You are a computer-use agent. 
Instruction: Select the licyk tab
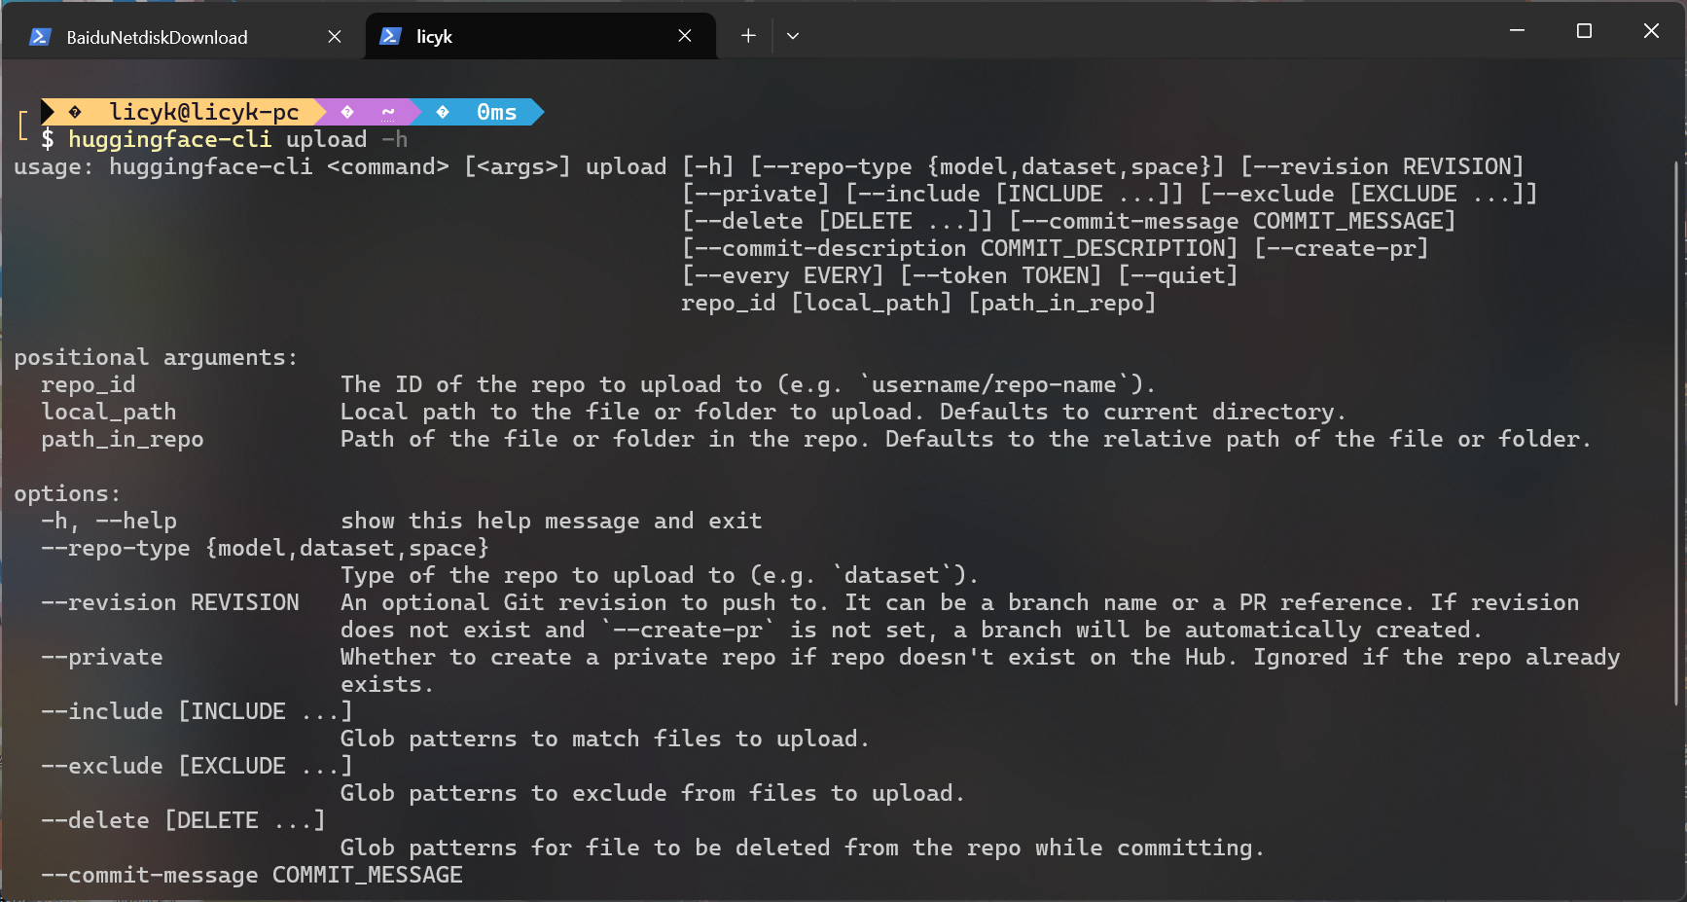point(435,36)
